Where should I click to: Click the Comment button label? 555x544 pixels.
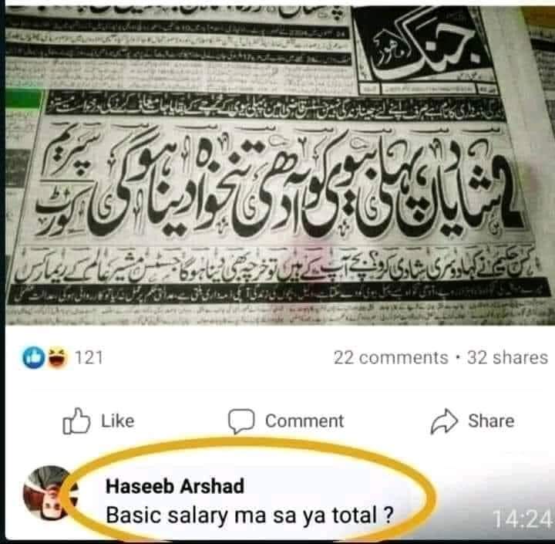[304, 421]
